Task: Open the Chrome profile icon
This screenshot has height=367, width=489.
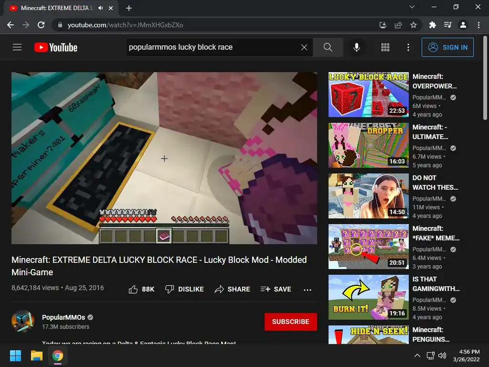Action: pos(463,25)
